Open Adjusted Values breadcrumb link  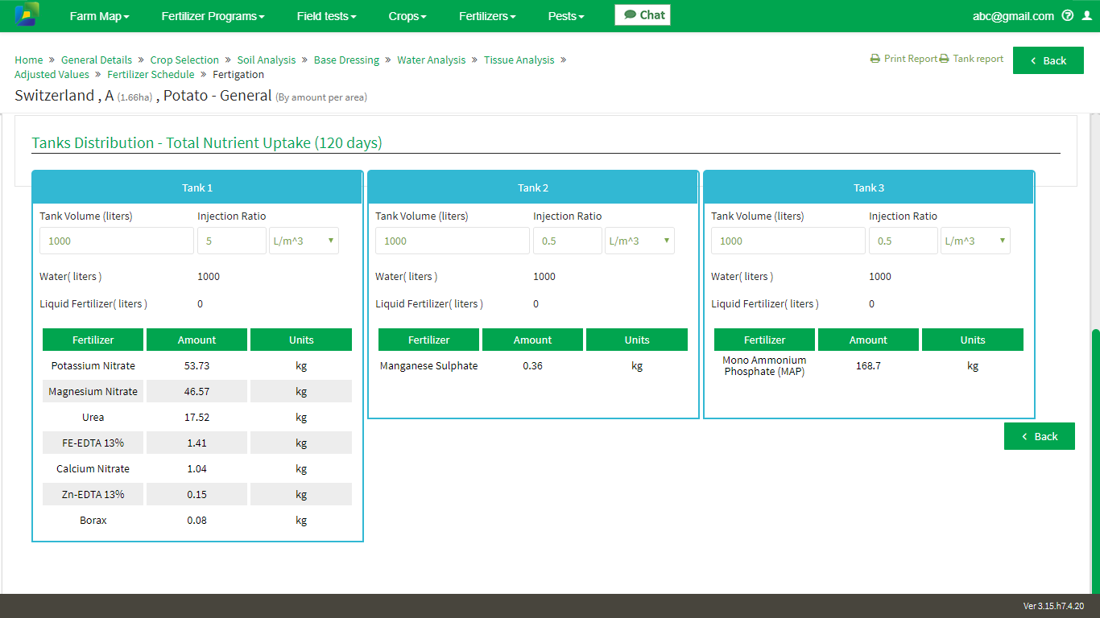tap(52, 74)
